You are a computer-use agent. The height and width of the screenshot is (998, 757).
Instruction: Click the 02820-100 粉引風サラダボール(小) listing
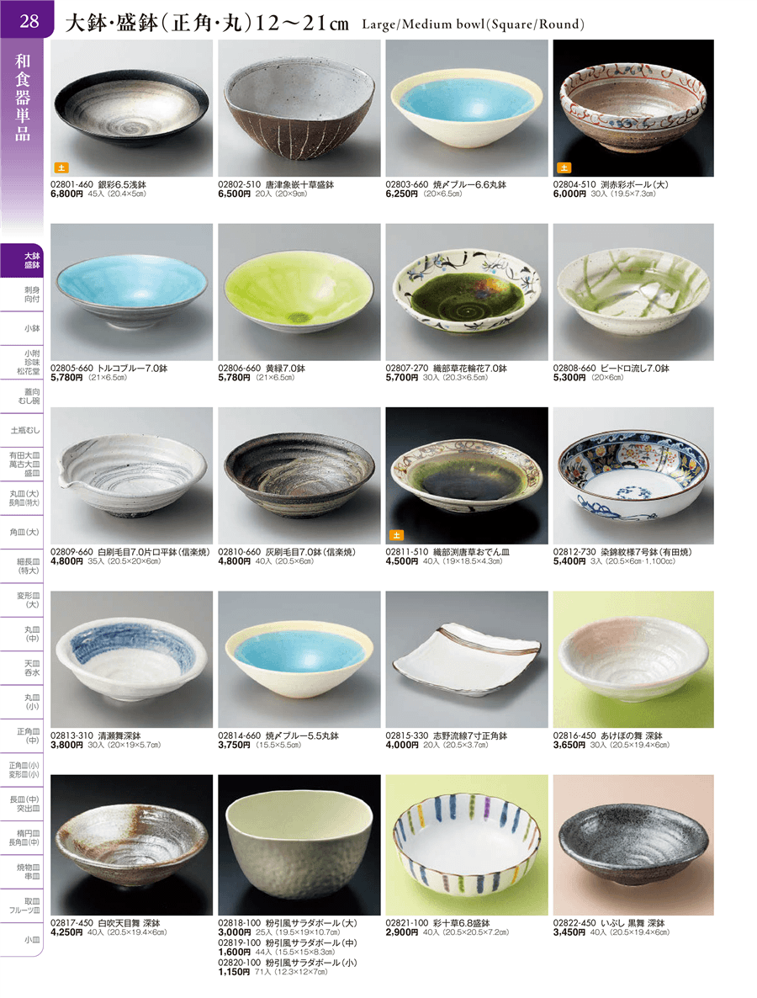[x=288, y=968]
